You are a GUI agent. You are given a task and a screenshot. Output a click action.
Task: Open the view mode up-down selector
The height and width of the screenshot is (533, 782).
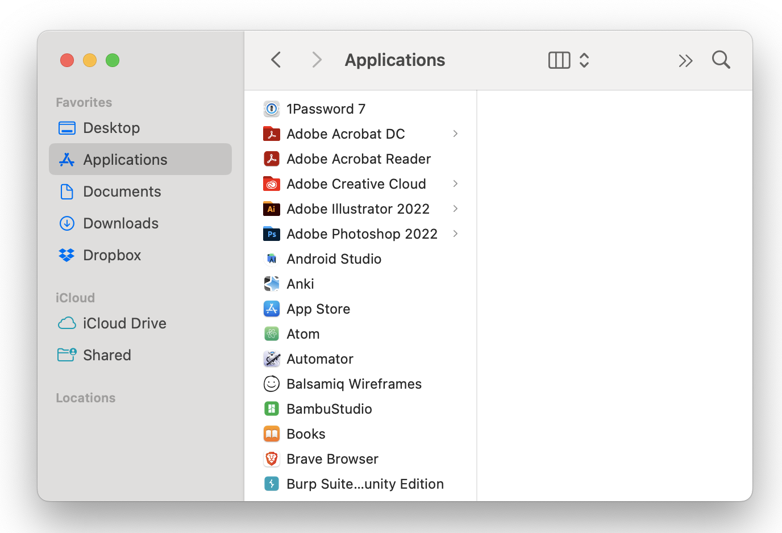(x=584, y=60)
